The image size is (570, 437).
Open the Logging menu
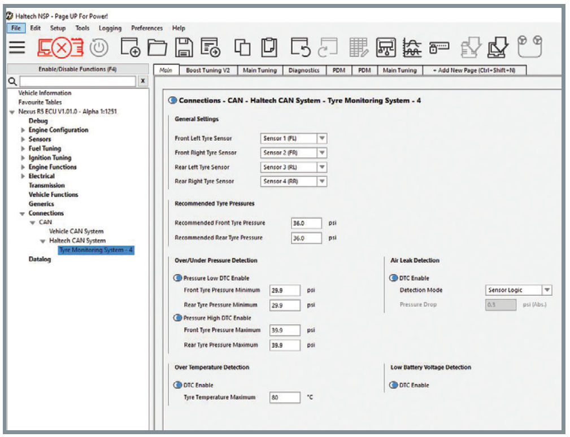110,28
